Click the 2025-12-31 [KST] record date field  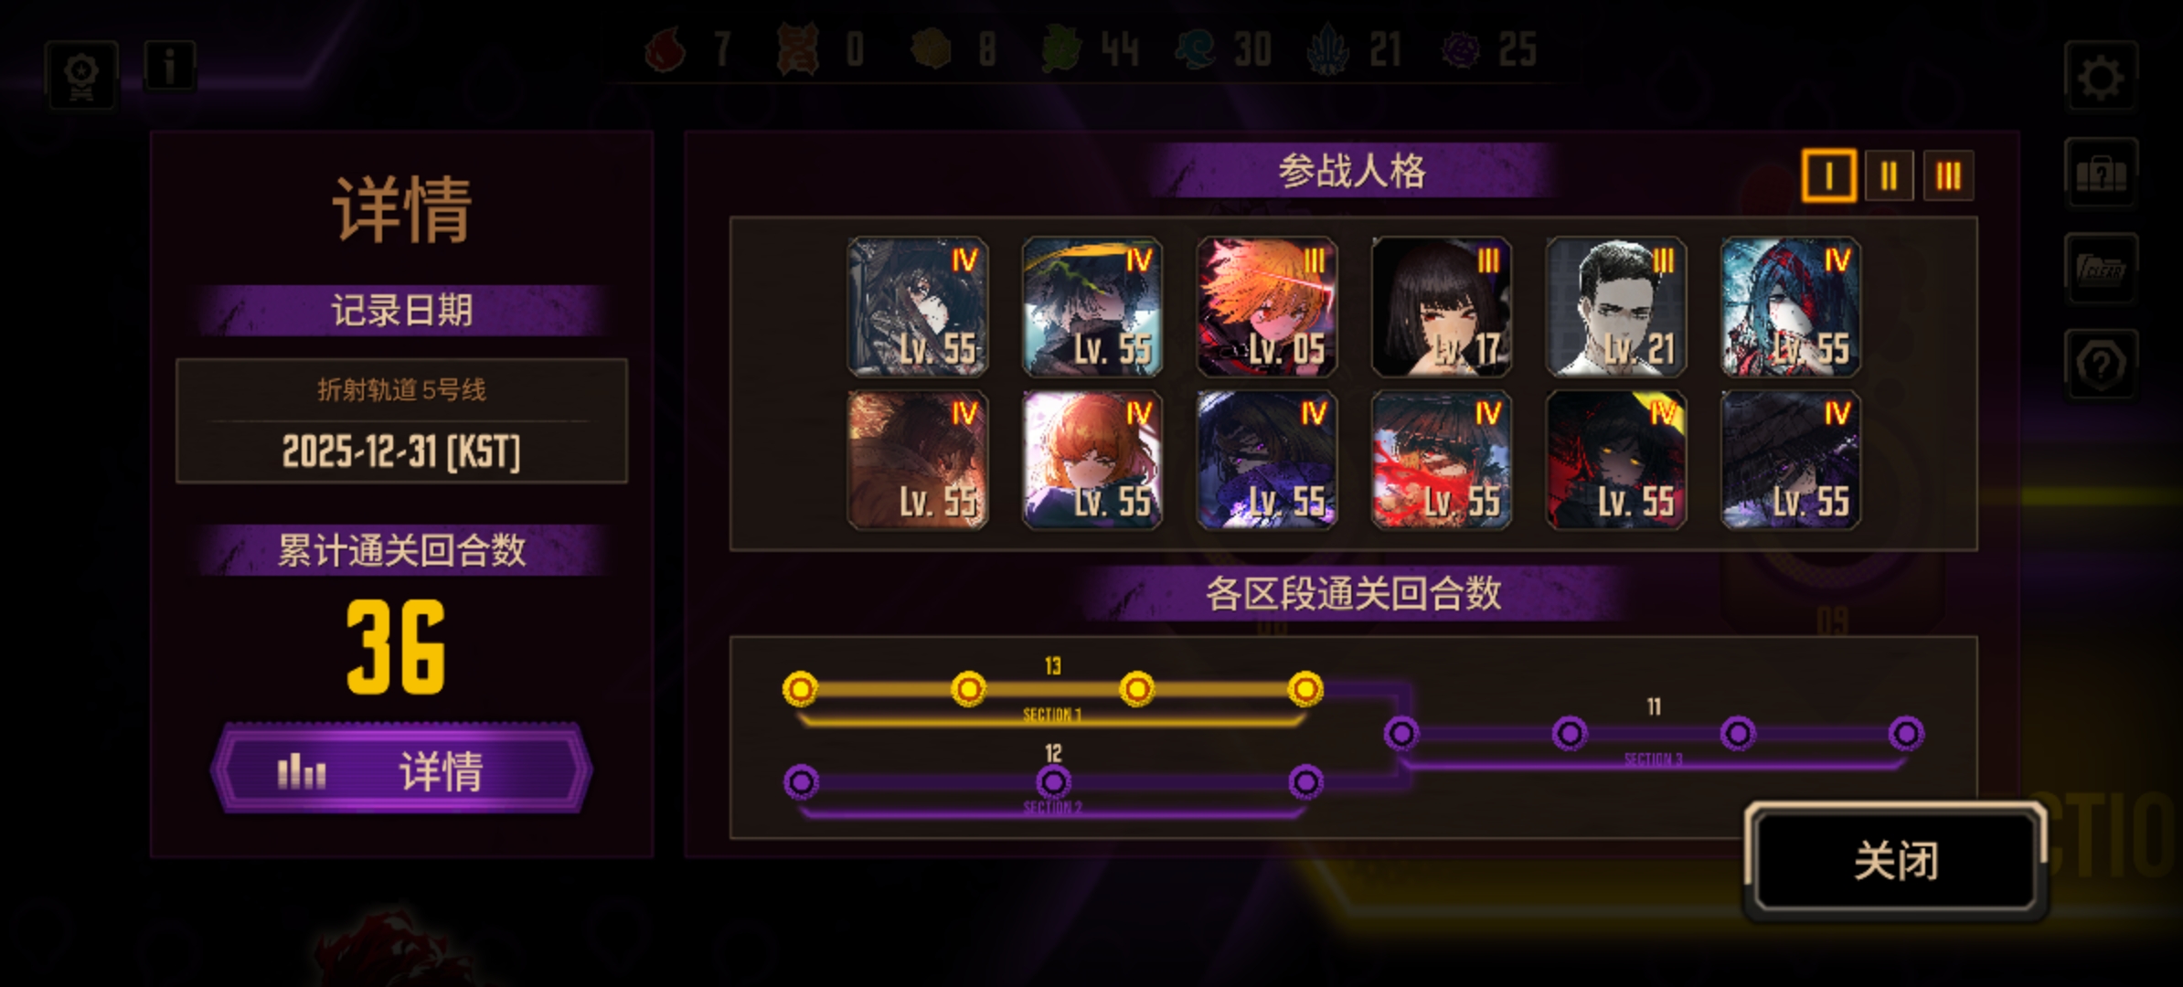tap(401, 451)
